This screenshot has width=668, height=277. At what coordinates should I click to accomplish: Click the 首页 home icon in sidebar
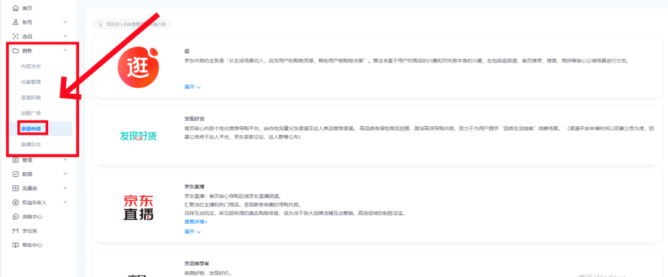(x=15, y=8)
